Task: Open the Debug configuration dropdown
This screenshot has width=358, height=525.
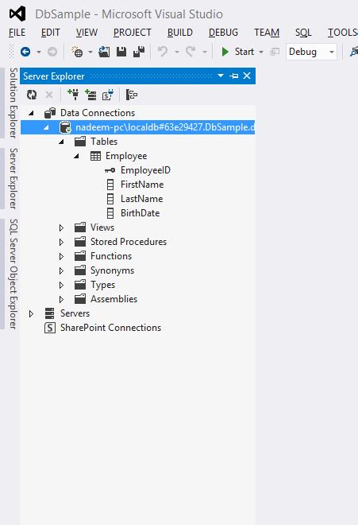Action: pyautogui.click(x=332, y=52)
